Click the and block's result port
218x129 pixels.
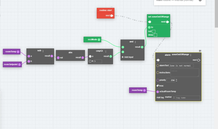(x=142, y=47)
